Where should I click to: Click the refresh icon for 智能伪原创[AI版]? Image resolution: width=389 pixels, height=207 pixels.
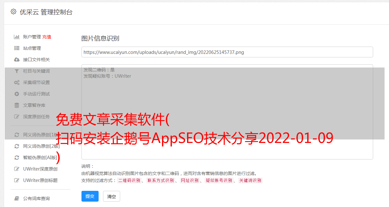(17, 158)
